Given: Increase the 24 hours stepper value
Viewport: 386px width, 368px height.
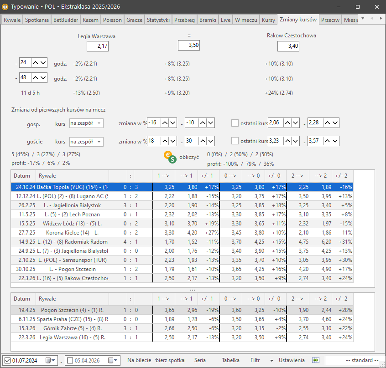Looking at the screenshot, I should (x=34, y=62).
